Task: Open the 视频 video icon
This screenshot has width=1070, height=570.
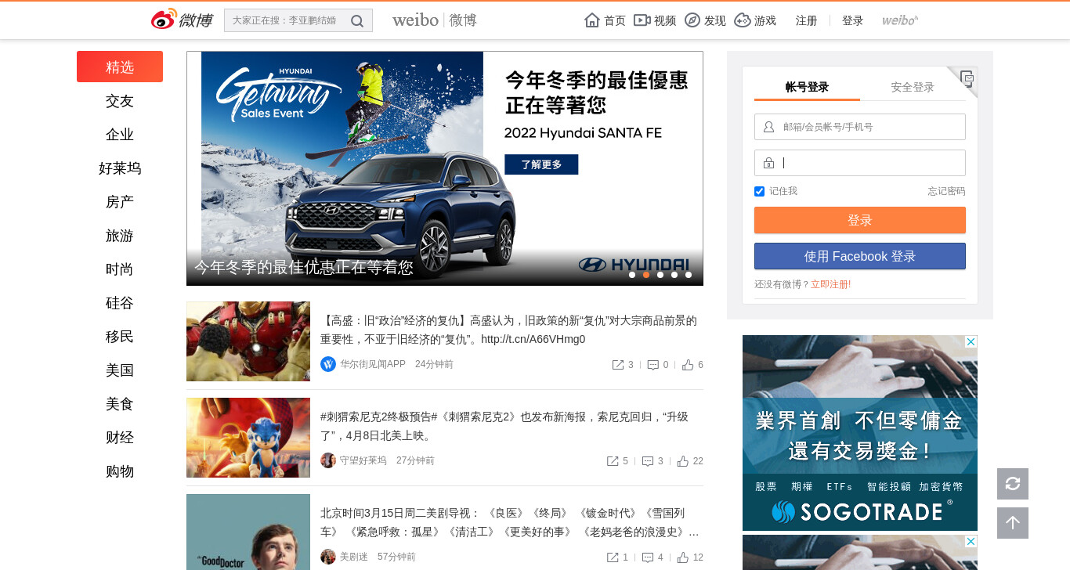Action: tap(642, 20)
